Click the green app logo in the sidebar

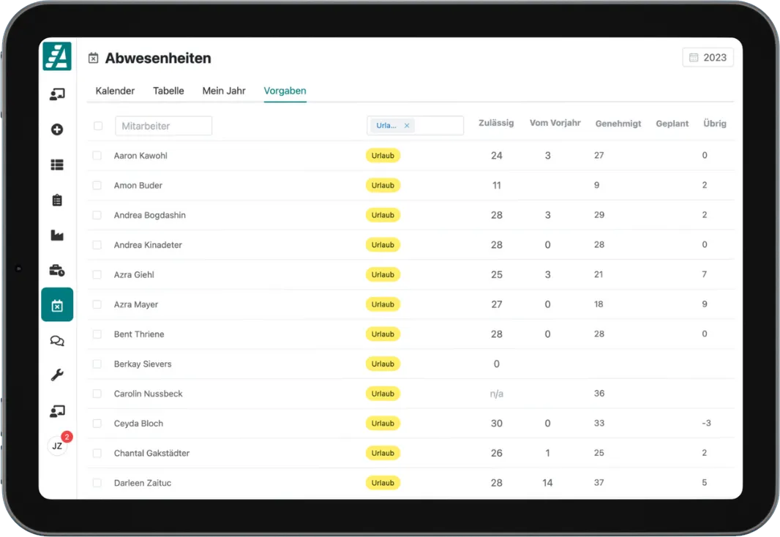pyautogui.click(x=57, y=56)
